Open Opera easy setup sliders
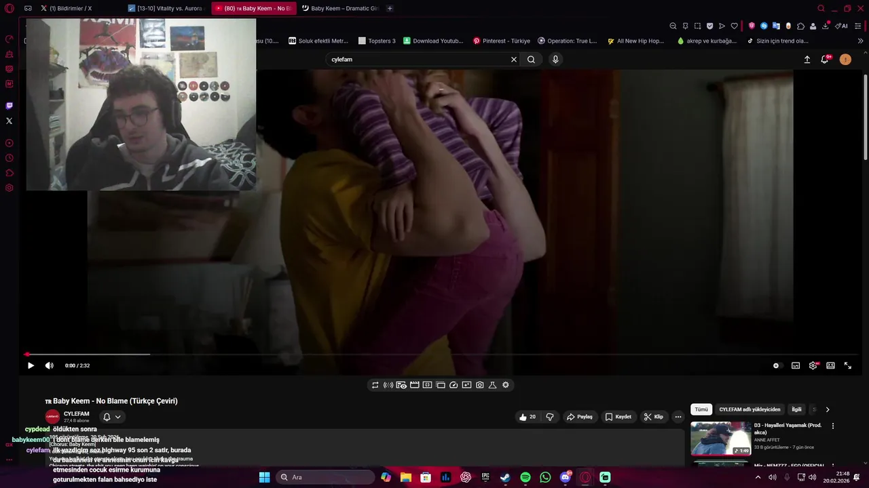The height and width of the screenshot is (488, 869). point(858,26)
